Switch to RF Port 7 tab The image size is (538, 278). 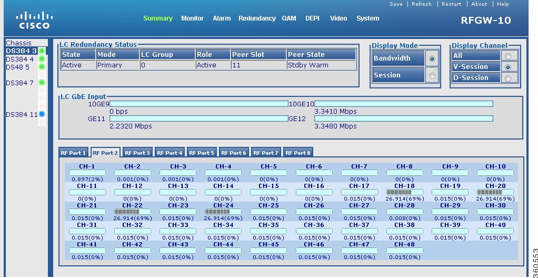coord(265,153)
